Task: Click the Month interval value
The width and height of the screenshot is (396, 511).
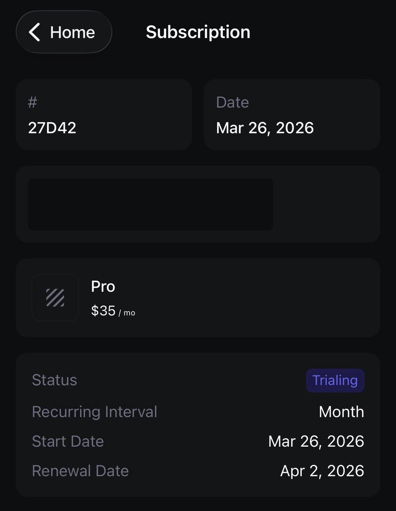Action: pos(341,412)
